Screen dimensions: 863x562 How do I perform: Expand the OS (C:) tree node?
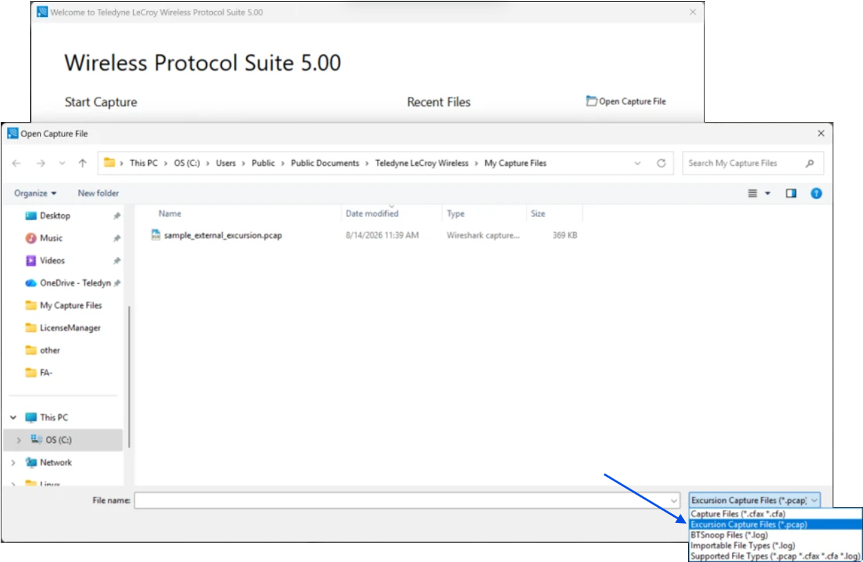(19, 440)
